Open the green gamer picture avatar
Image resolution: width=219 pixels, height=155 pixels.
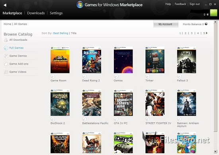coord(214,13)
